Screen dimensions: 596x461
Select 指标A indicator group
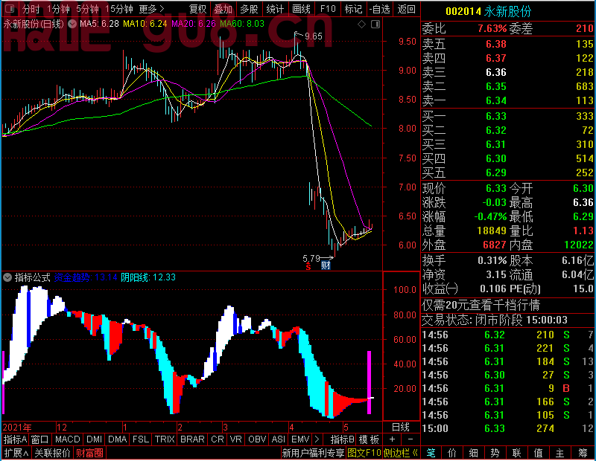pyautogui.click(x=15, y=439)
